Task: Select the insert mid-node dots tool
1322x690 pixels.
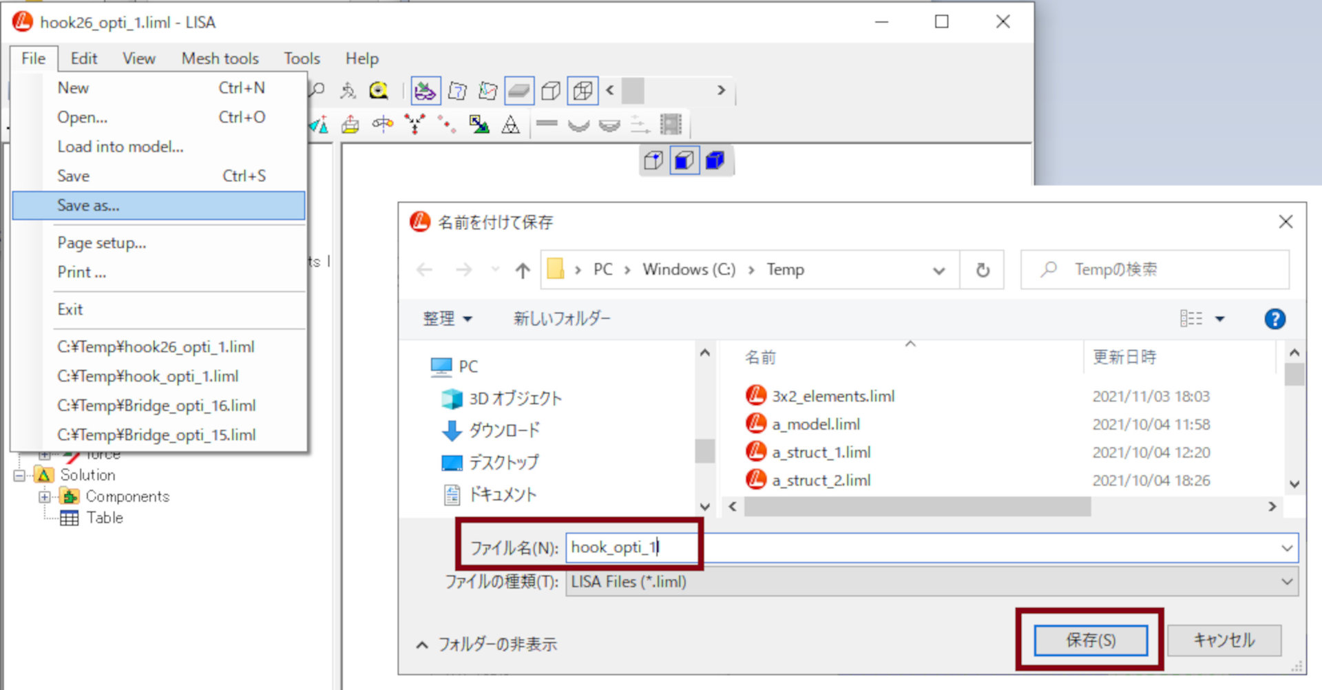Action: [x=447, y=125]
